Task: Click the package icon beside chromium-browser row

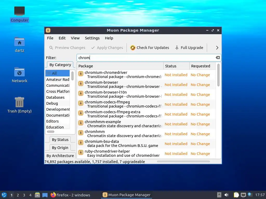Action: coord(81,84)
